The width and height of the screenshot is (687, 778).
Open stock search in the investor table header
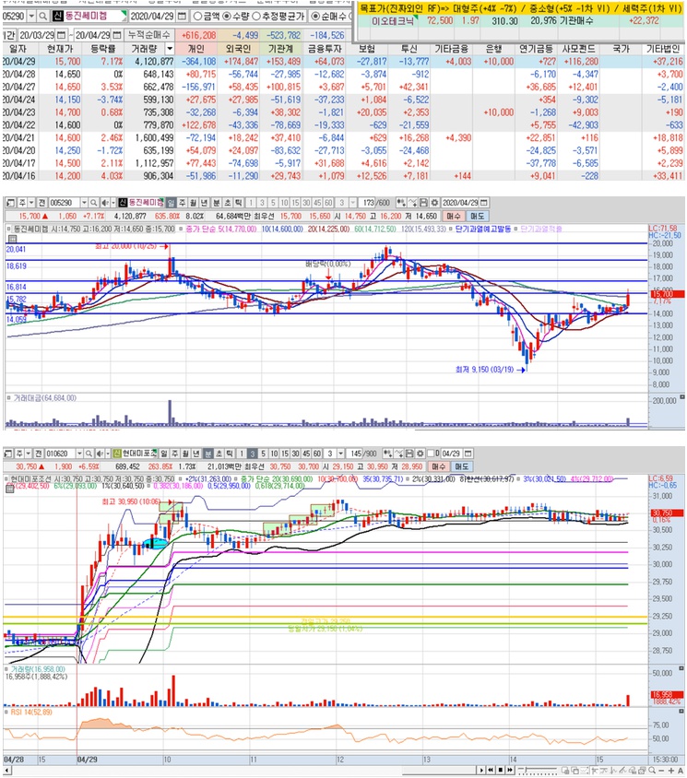(43, 17)
